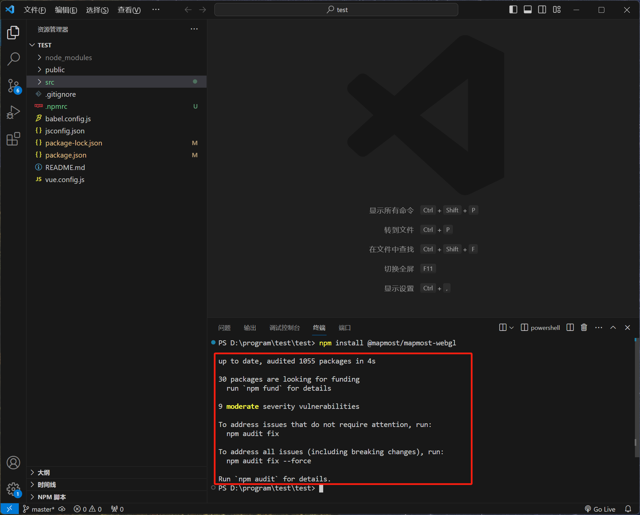The height and width of the screenshot is (515, 640).
Task: Open package.json file
Action: pyautogui.click(x=117, y=155)
